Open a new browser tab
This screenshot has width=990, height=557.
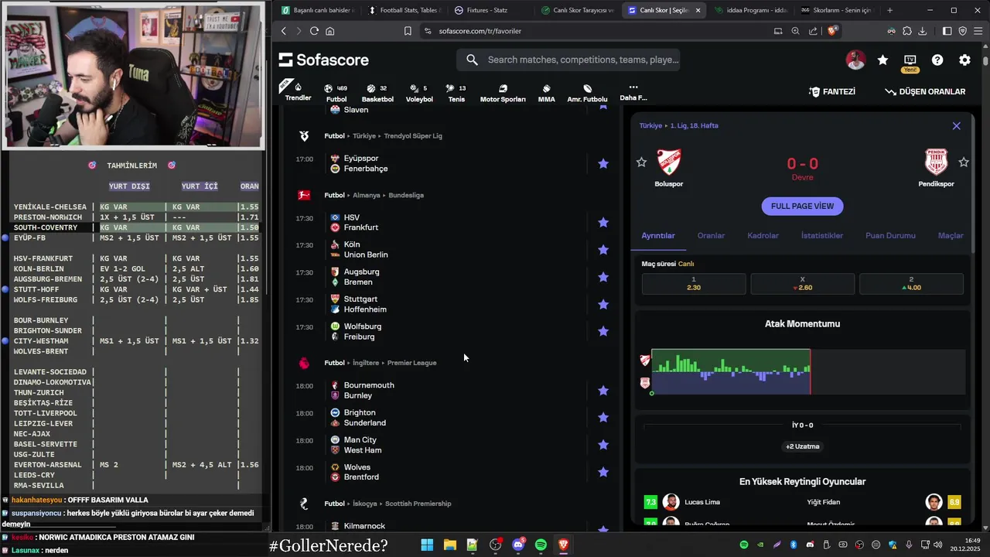point(889,10)
